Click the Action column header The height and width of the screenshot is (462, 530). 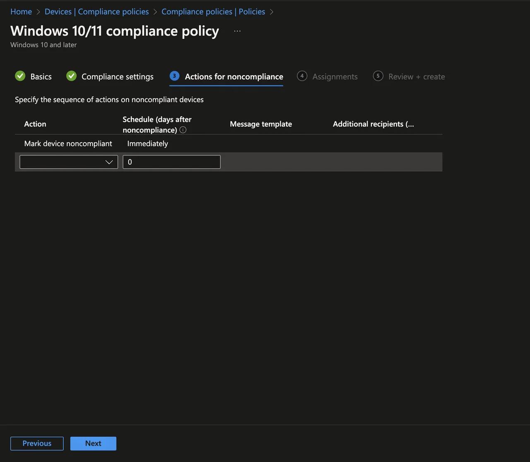tap(35, 124)
